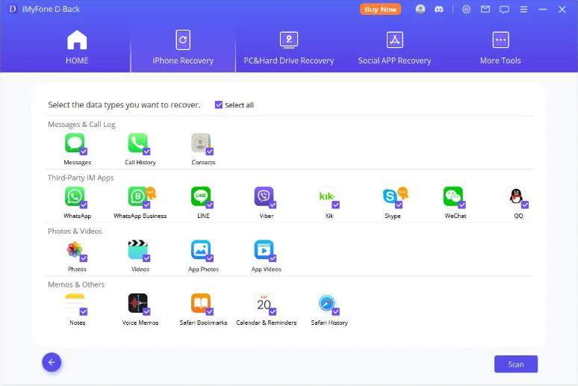Click the Call History phone icon

coord(138,143)
